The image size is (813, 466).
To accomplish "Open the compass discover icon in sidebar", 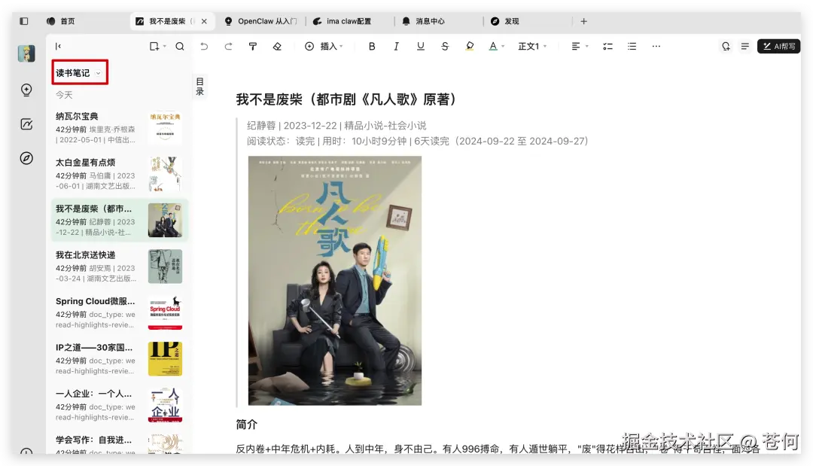I will point(26,158).
